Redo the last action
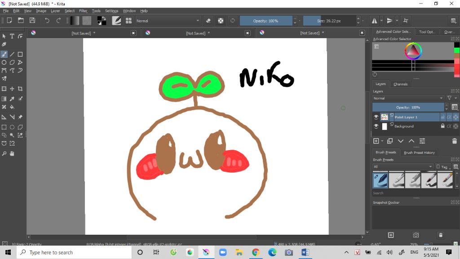 58,21
